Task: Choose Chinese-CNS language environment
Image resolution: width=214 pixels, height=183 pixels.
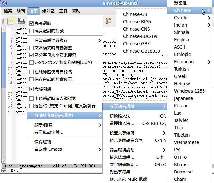Action: pyautogui.click(x=141, y=29)
